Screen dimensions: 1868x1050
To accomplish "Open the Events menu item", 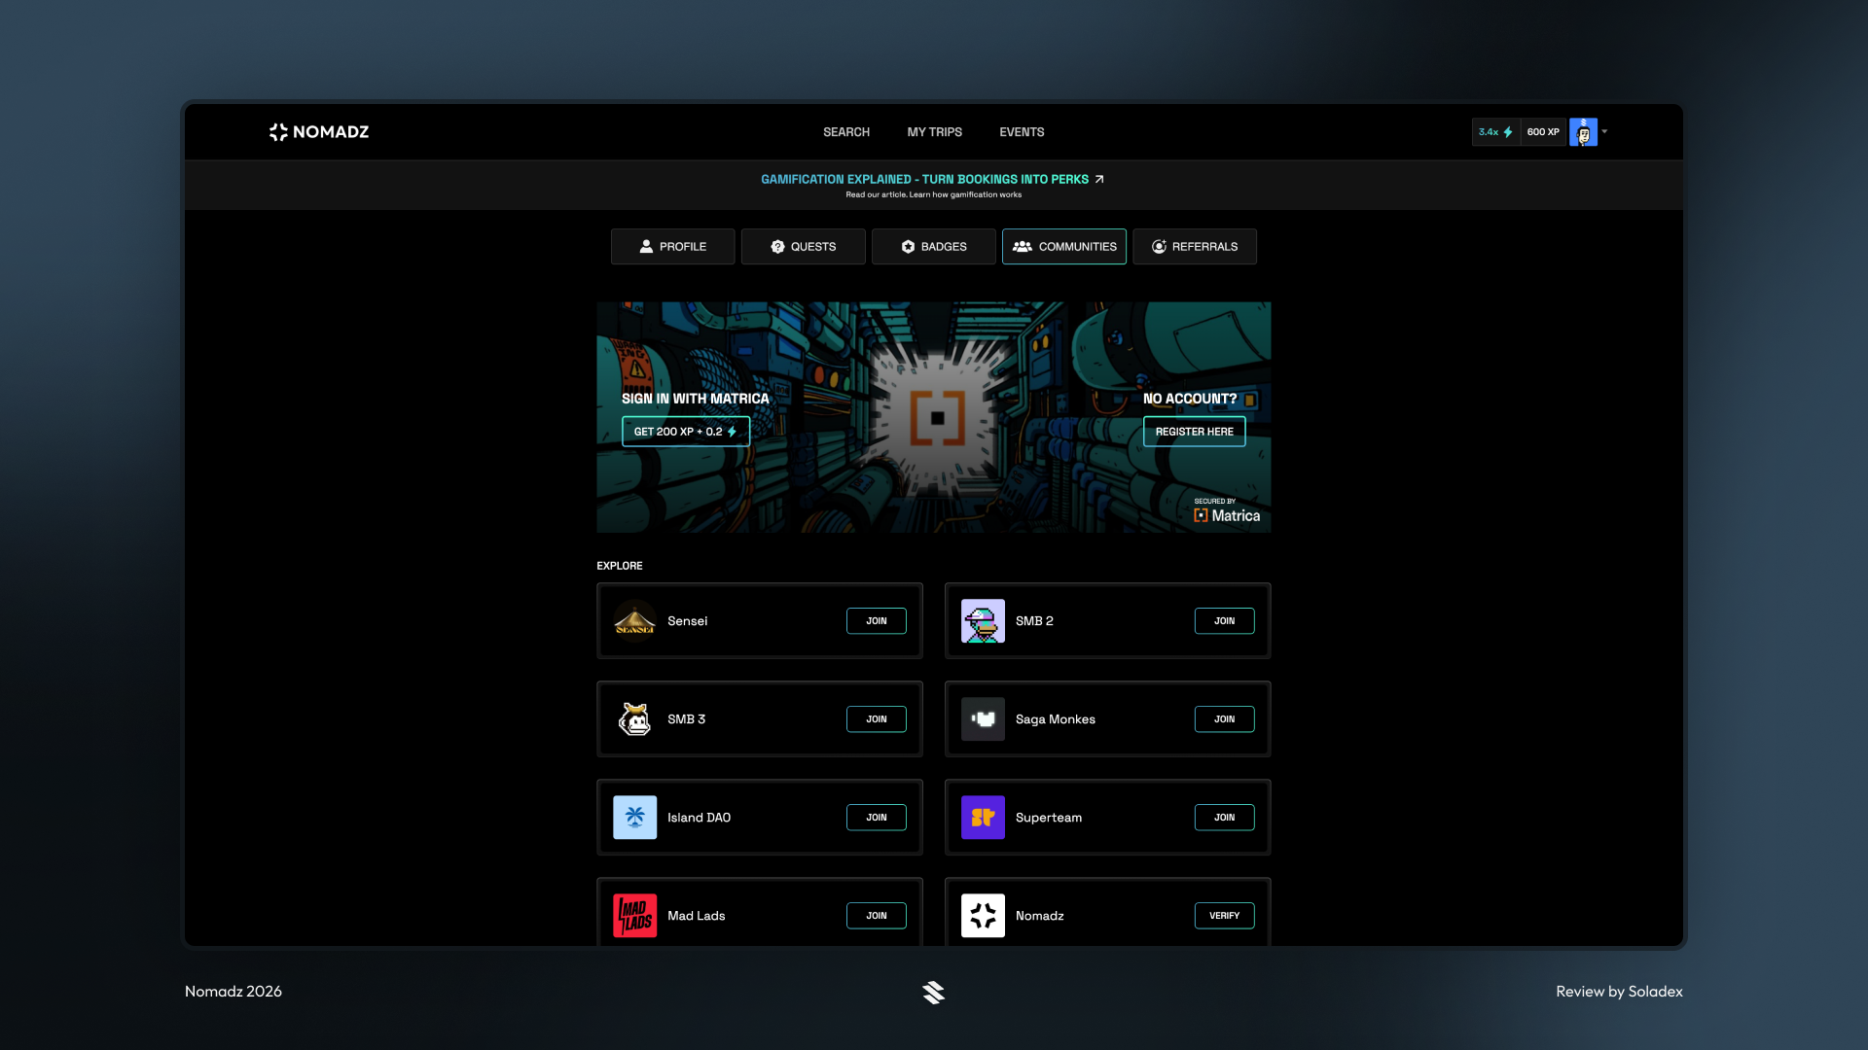I will click(x=1022, y=131).
